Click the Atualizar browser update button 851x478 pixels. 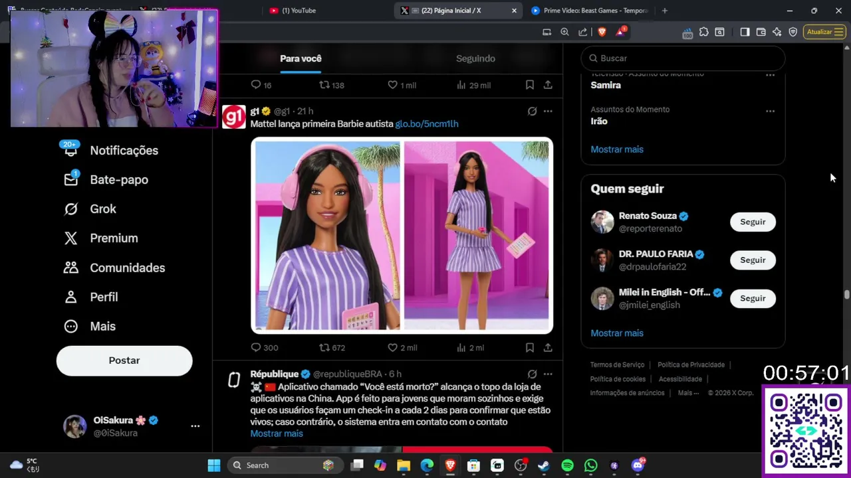tap(824, 32)
